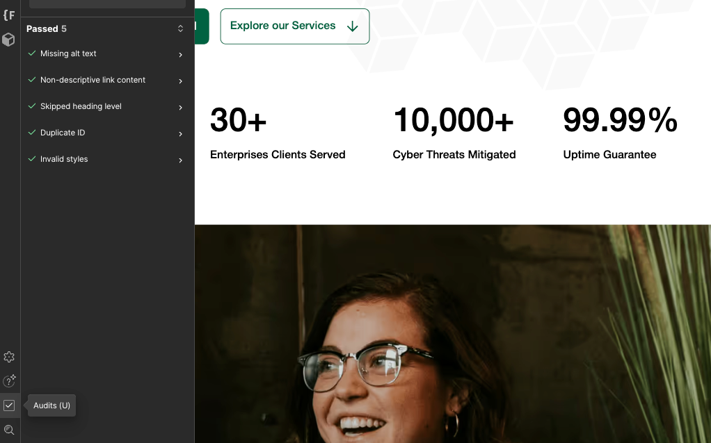711x443 pixels.
Task: Open the Help question mark sparkle icon
Action: pyautogui.click(x=9, y=381)
